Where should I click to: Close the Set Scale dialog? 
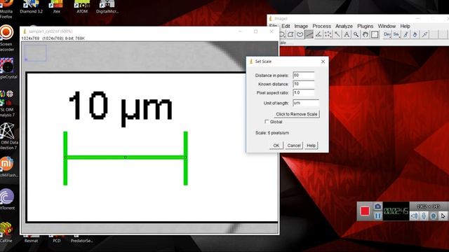323,62
